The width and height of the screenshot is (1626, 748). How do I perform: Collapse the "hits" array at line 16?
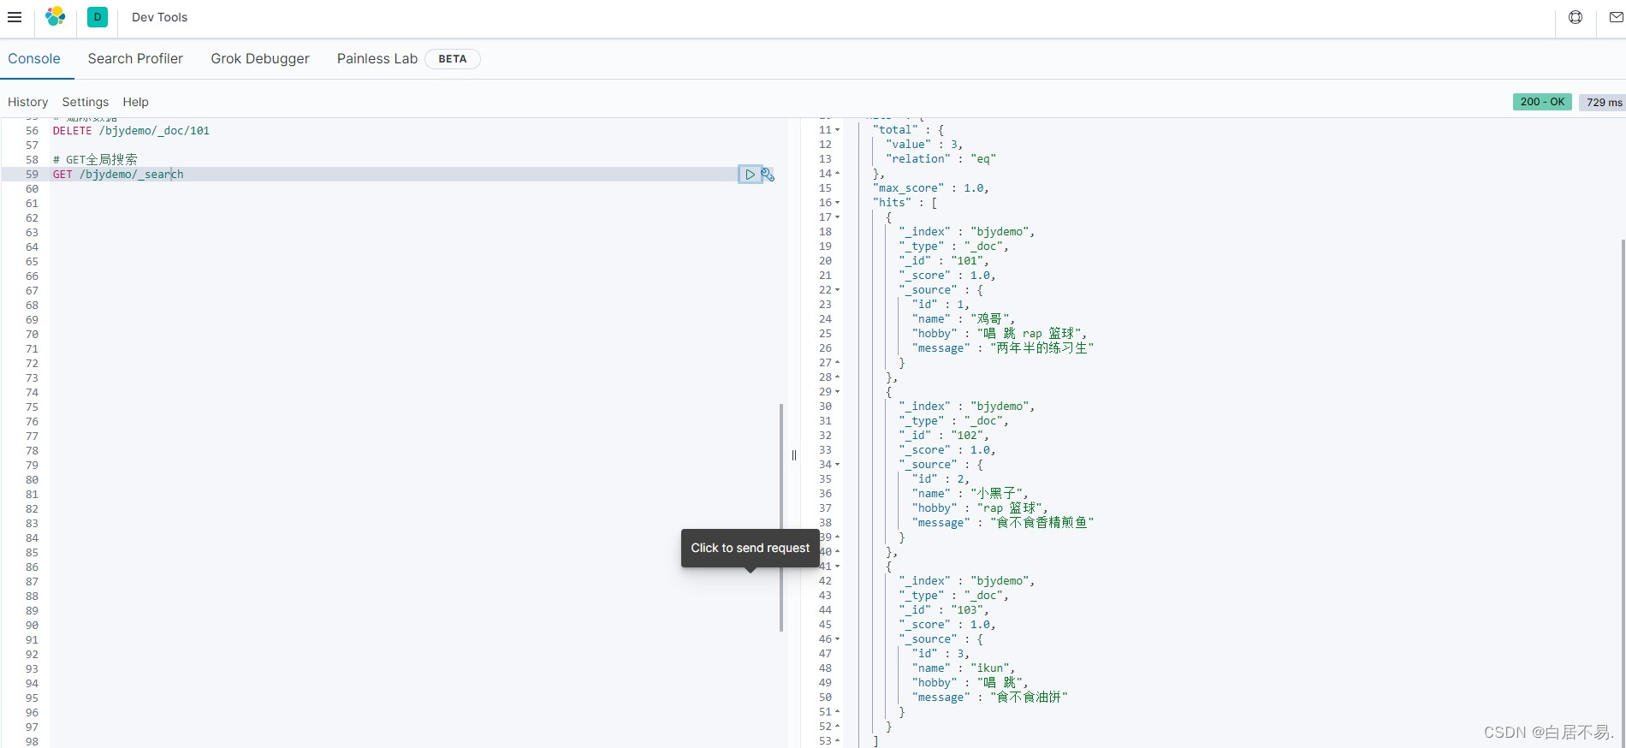click(838, 203)
